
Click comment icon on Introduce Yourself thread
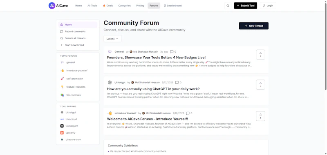coord(188,113)
